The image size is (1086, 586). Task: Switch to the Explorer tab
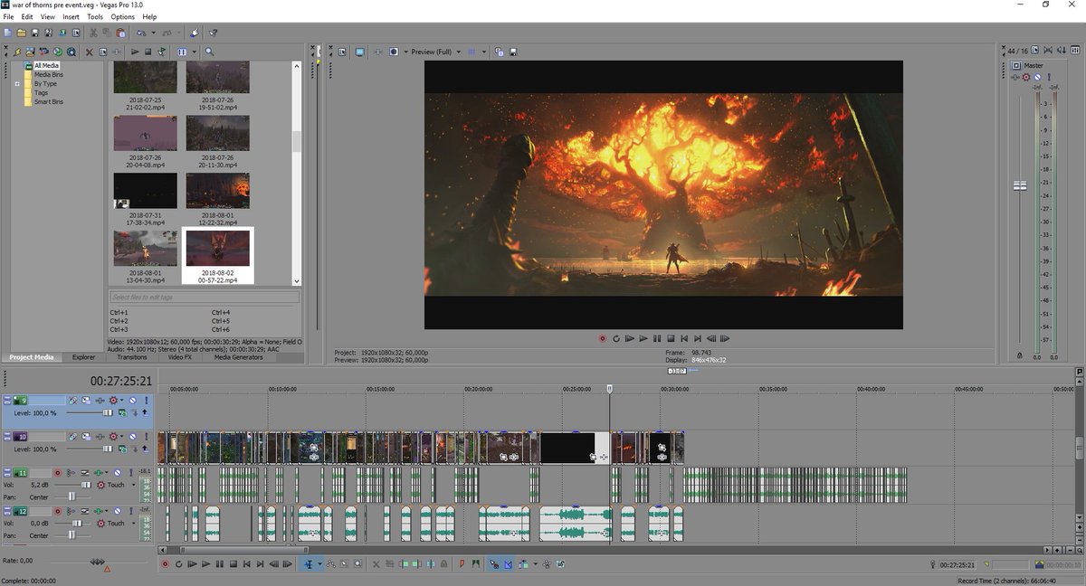pos(83,357)
